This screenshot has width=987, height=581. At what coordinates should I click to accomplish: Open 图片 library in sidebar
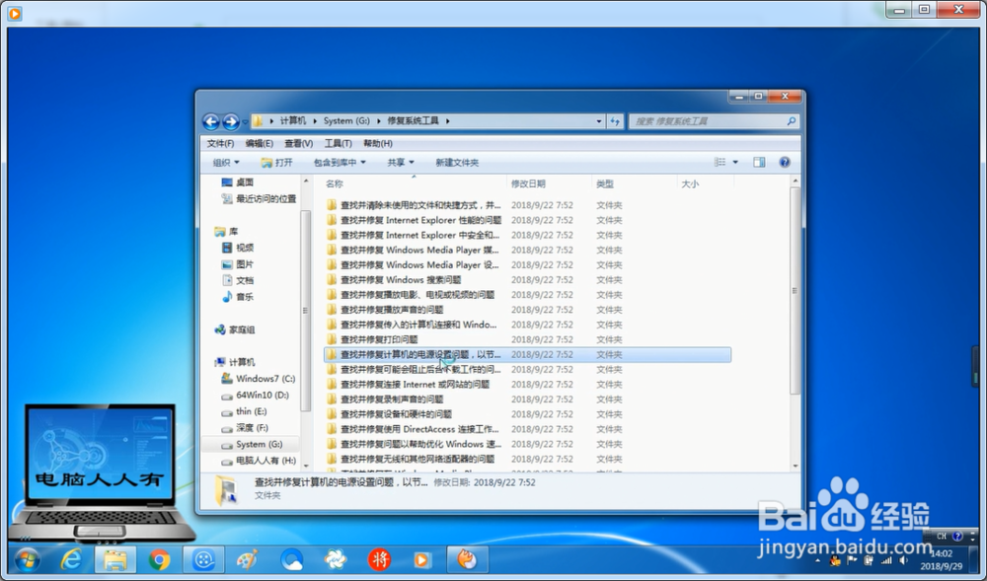tap(238, 264)
